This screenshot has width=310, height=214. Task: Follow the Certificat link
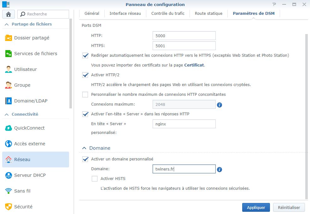194,65
